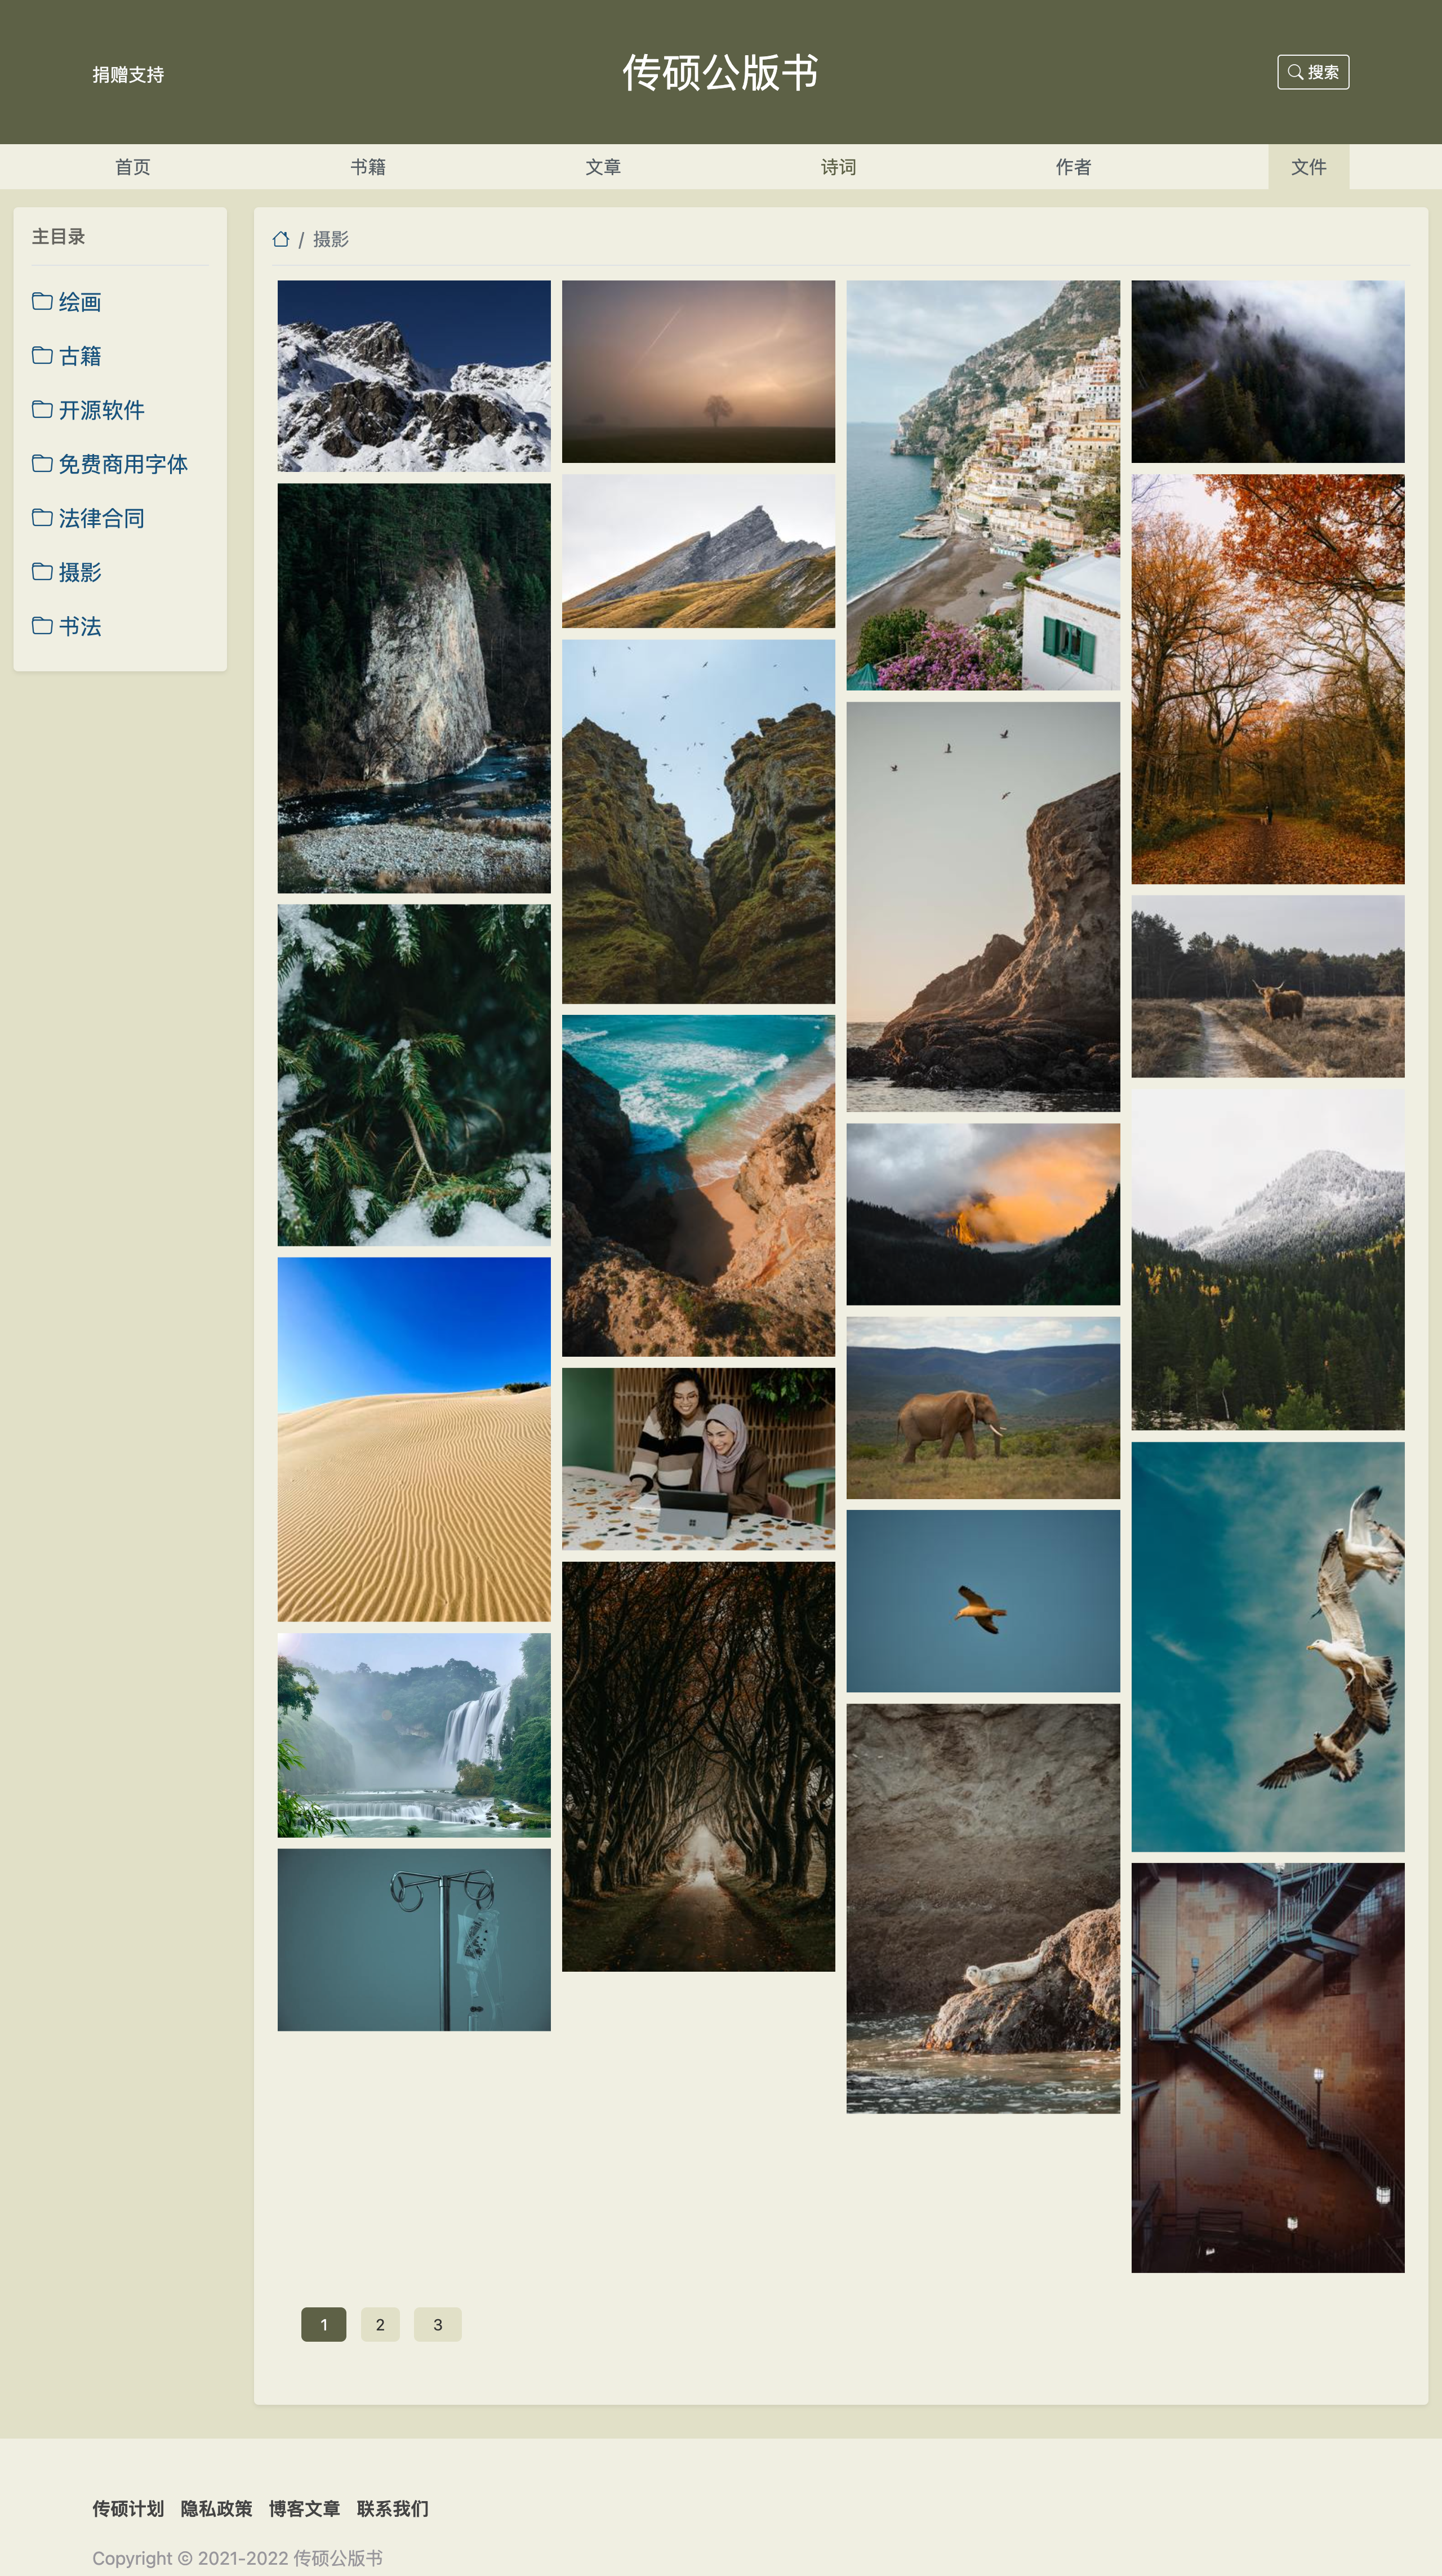Screen dimensions: 1442x2576
Task: Open the 传硕计划 footer link
Action: click(x=128, y=2508)
